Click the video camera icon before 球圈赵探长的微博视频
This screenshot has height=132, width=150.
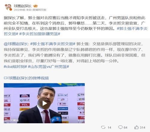6,78
